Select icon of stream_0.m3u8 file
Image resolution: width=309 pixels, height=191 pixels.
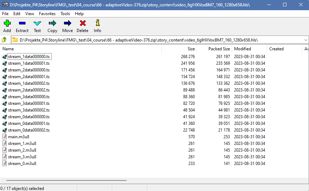pyautogui.click(x=5, y=164)
